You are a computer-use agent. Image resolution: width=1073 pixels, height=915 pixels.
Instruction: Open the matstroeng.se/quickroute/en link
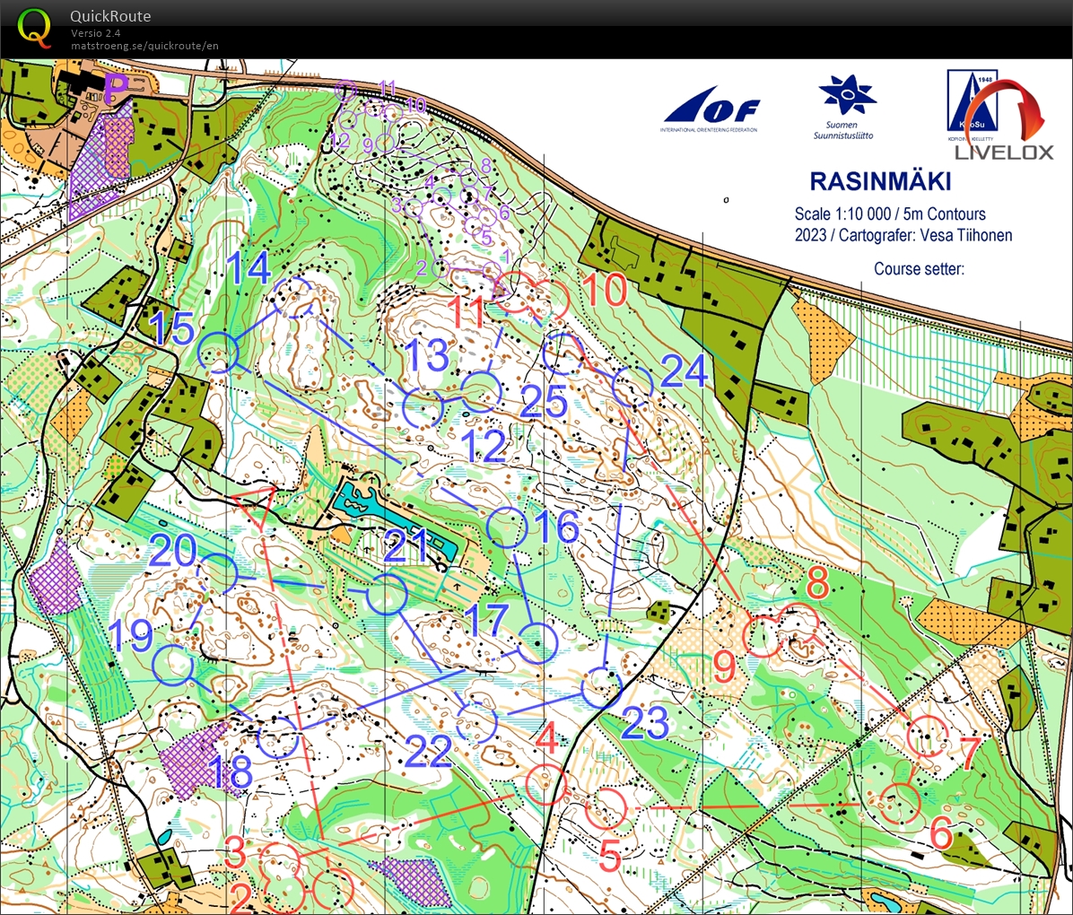coord(145,46)
